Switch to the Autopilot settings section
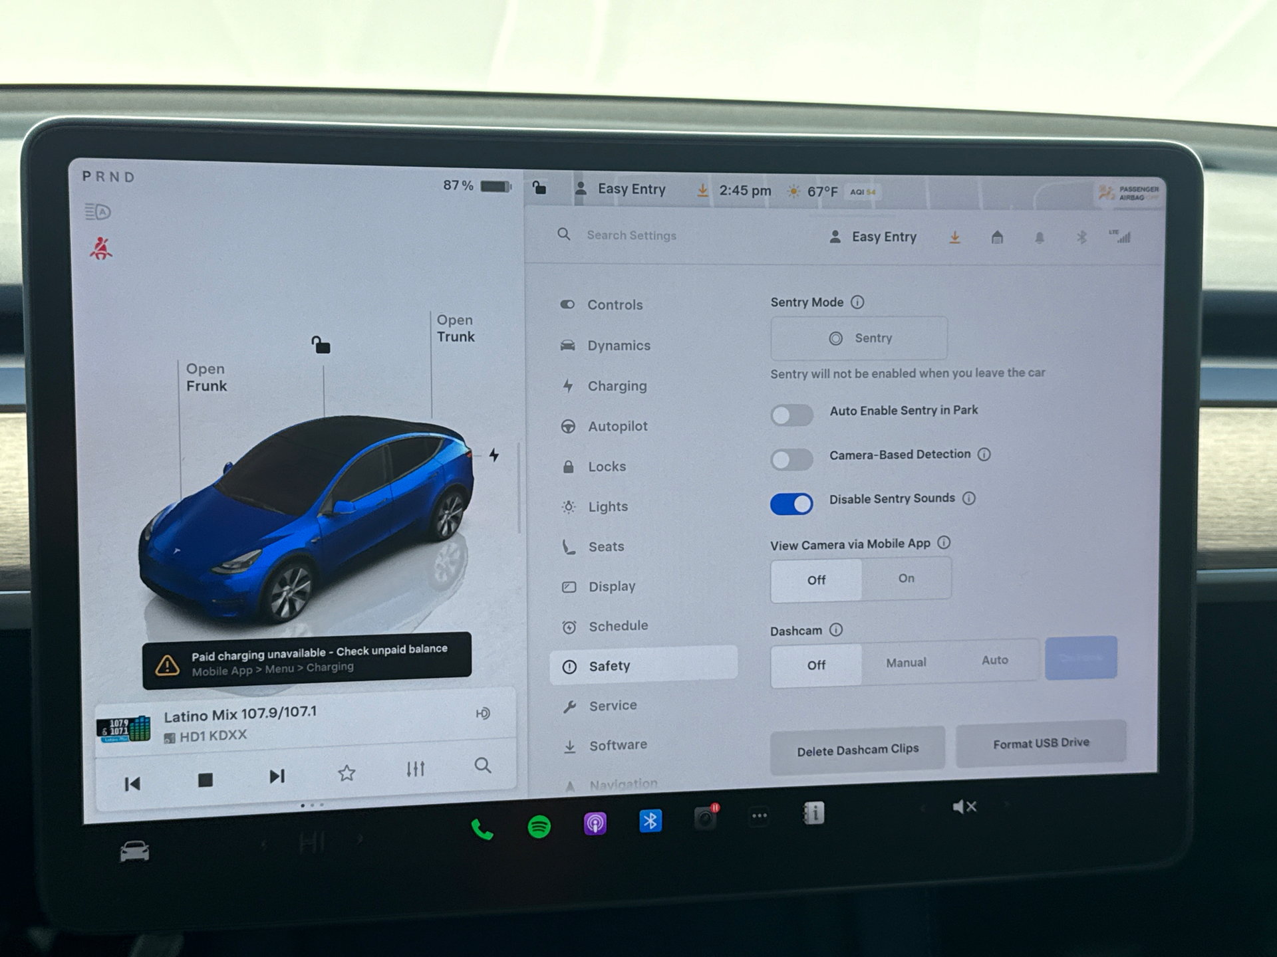1277x957 pixels. coord(618,426)
